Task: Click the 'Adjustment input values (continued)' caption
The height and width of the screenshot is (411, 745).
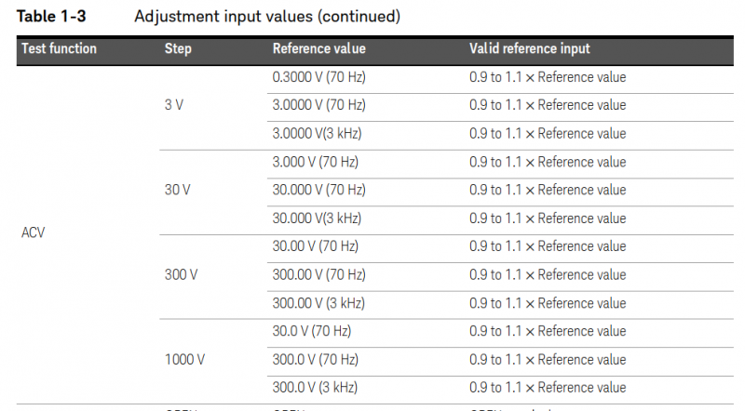Action: point(267,17)
